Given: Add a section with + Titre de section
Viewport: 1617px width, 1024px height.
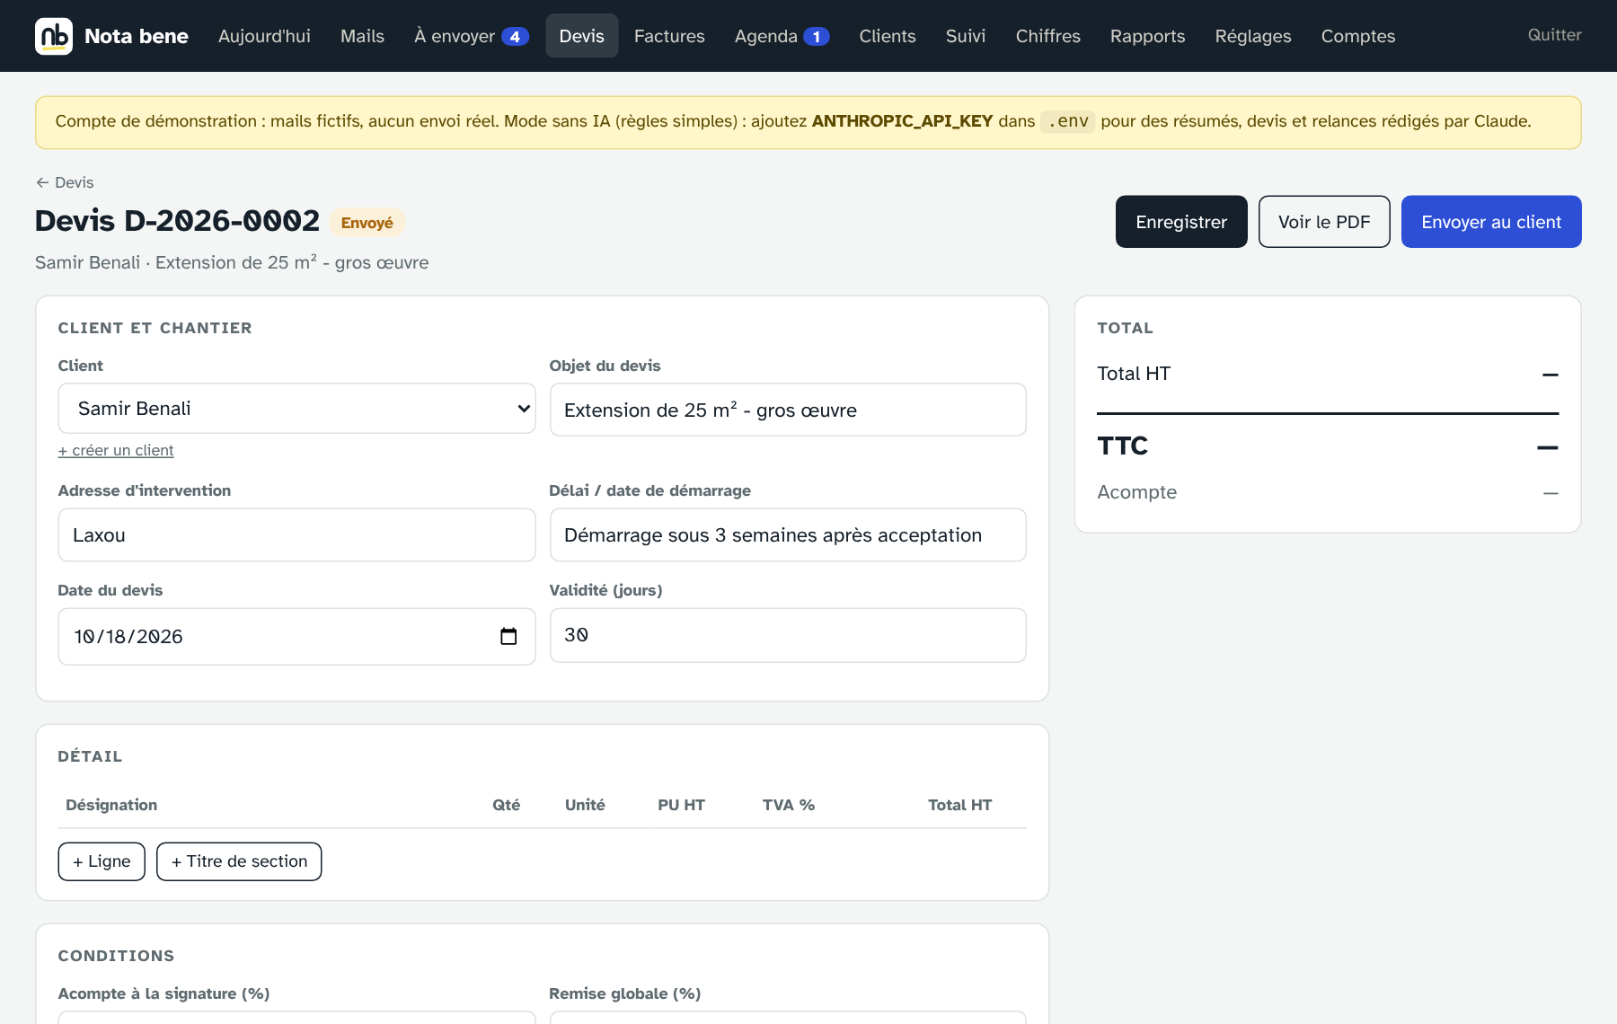Looking at the screenshot, I should coord(239,861).
